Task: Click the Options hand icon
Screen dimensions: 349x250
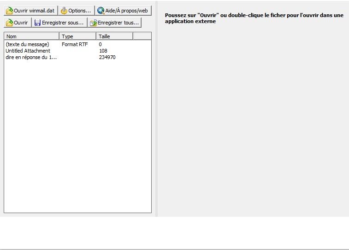Action: (x=64, y=11)
